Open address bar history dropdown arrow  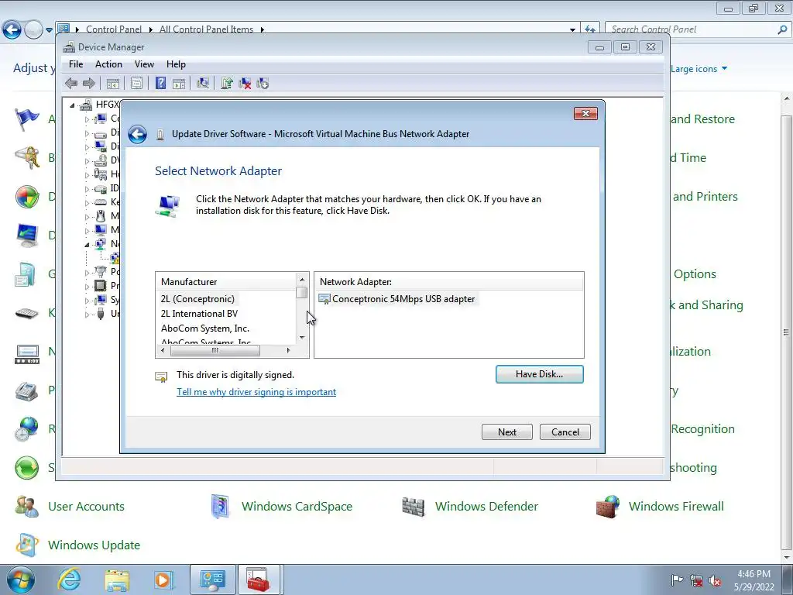pyautogui.click(x=572, y=29)
